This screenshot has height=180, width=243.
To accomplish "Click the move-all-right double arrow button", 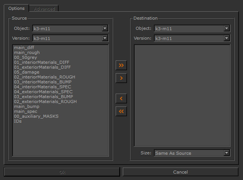I will [121, 65].
